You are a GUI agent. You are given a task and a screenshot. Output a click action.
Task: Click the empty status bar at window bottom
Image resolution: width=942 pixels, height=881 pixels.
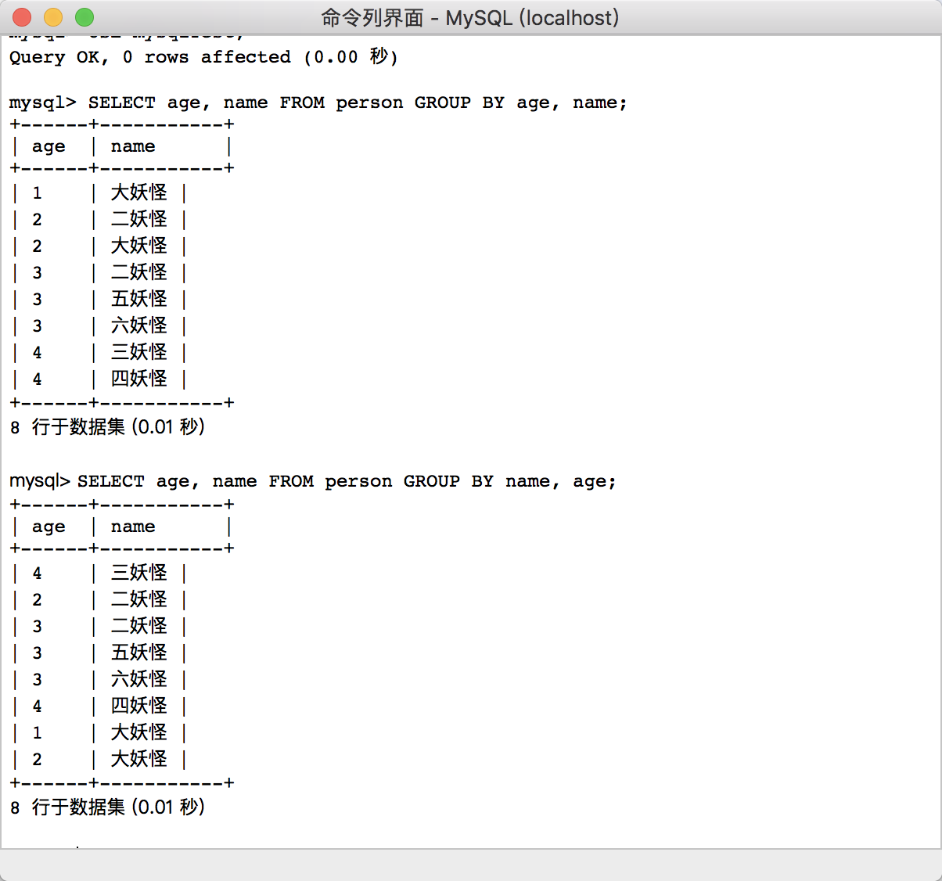coord(471,865)
